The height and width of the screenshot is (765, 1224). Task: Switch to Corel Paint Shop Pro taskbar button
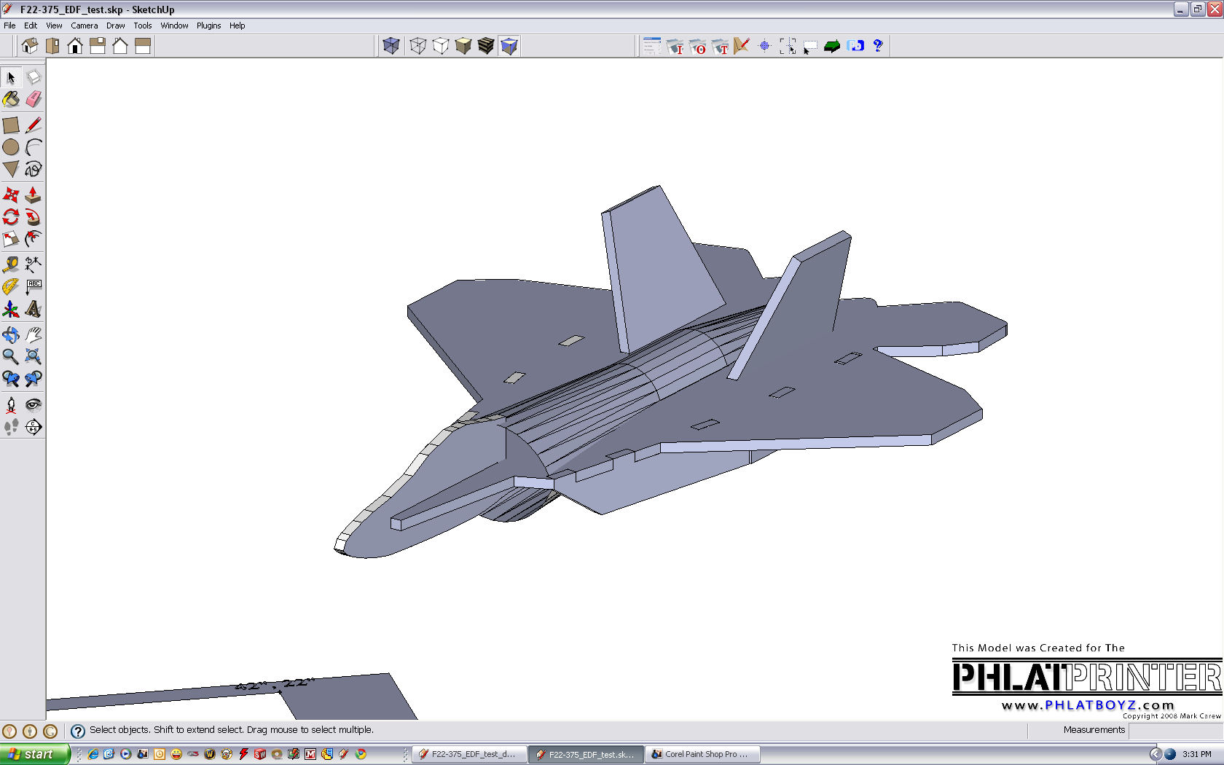pos(702,754)
